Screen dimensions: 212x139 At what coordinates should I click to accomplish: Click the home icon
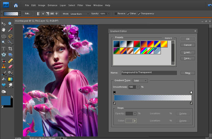coord(16,5)
